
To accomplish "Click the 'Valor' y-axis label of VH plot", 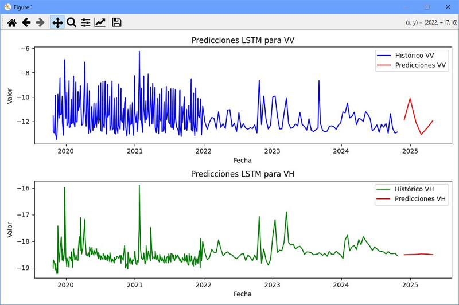I will (10, 229).
